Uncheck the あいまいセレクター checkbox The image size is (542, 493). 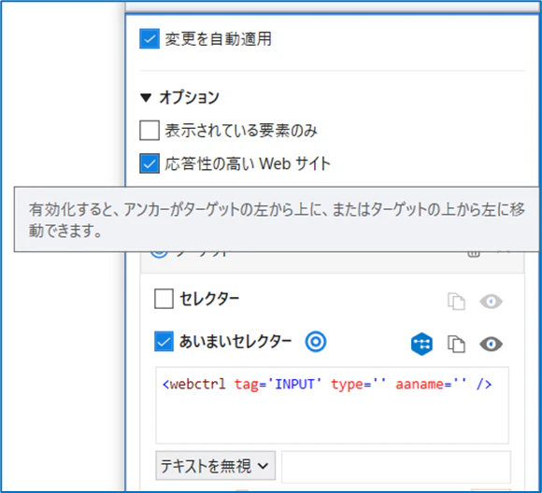[164, 342]
